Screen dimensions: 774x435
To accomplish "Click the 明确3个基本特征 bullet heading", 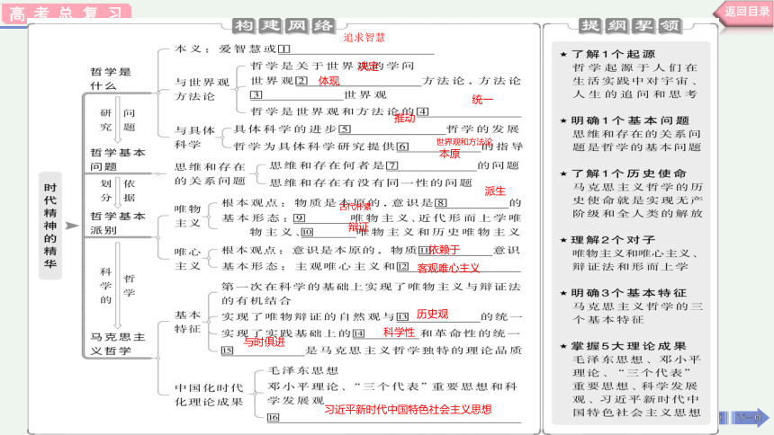I will [629, 293].
